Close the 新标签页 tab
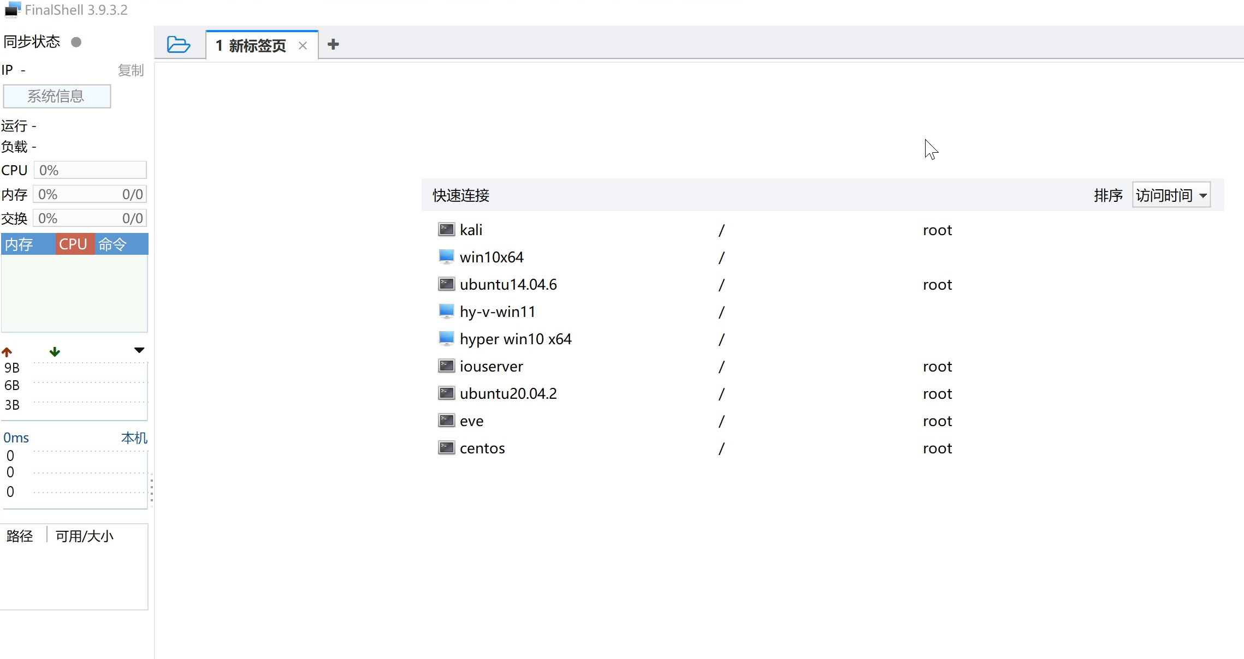 [x=303, y=46]
